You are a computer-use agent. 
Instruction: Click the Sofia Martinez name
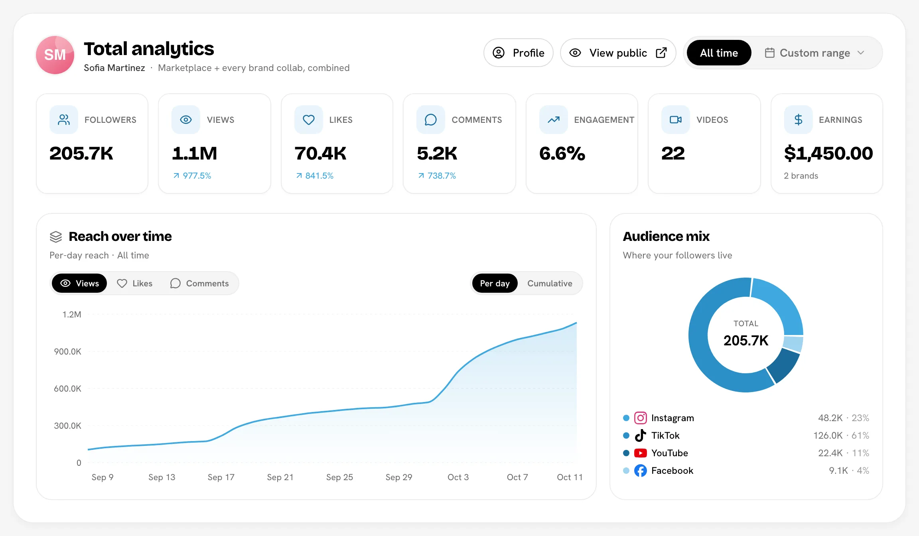click(x=114, y=68)
